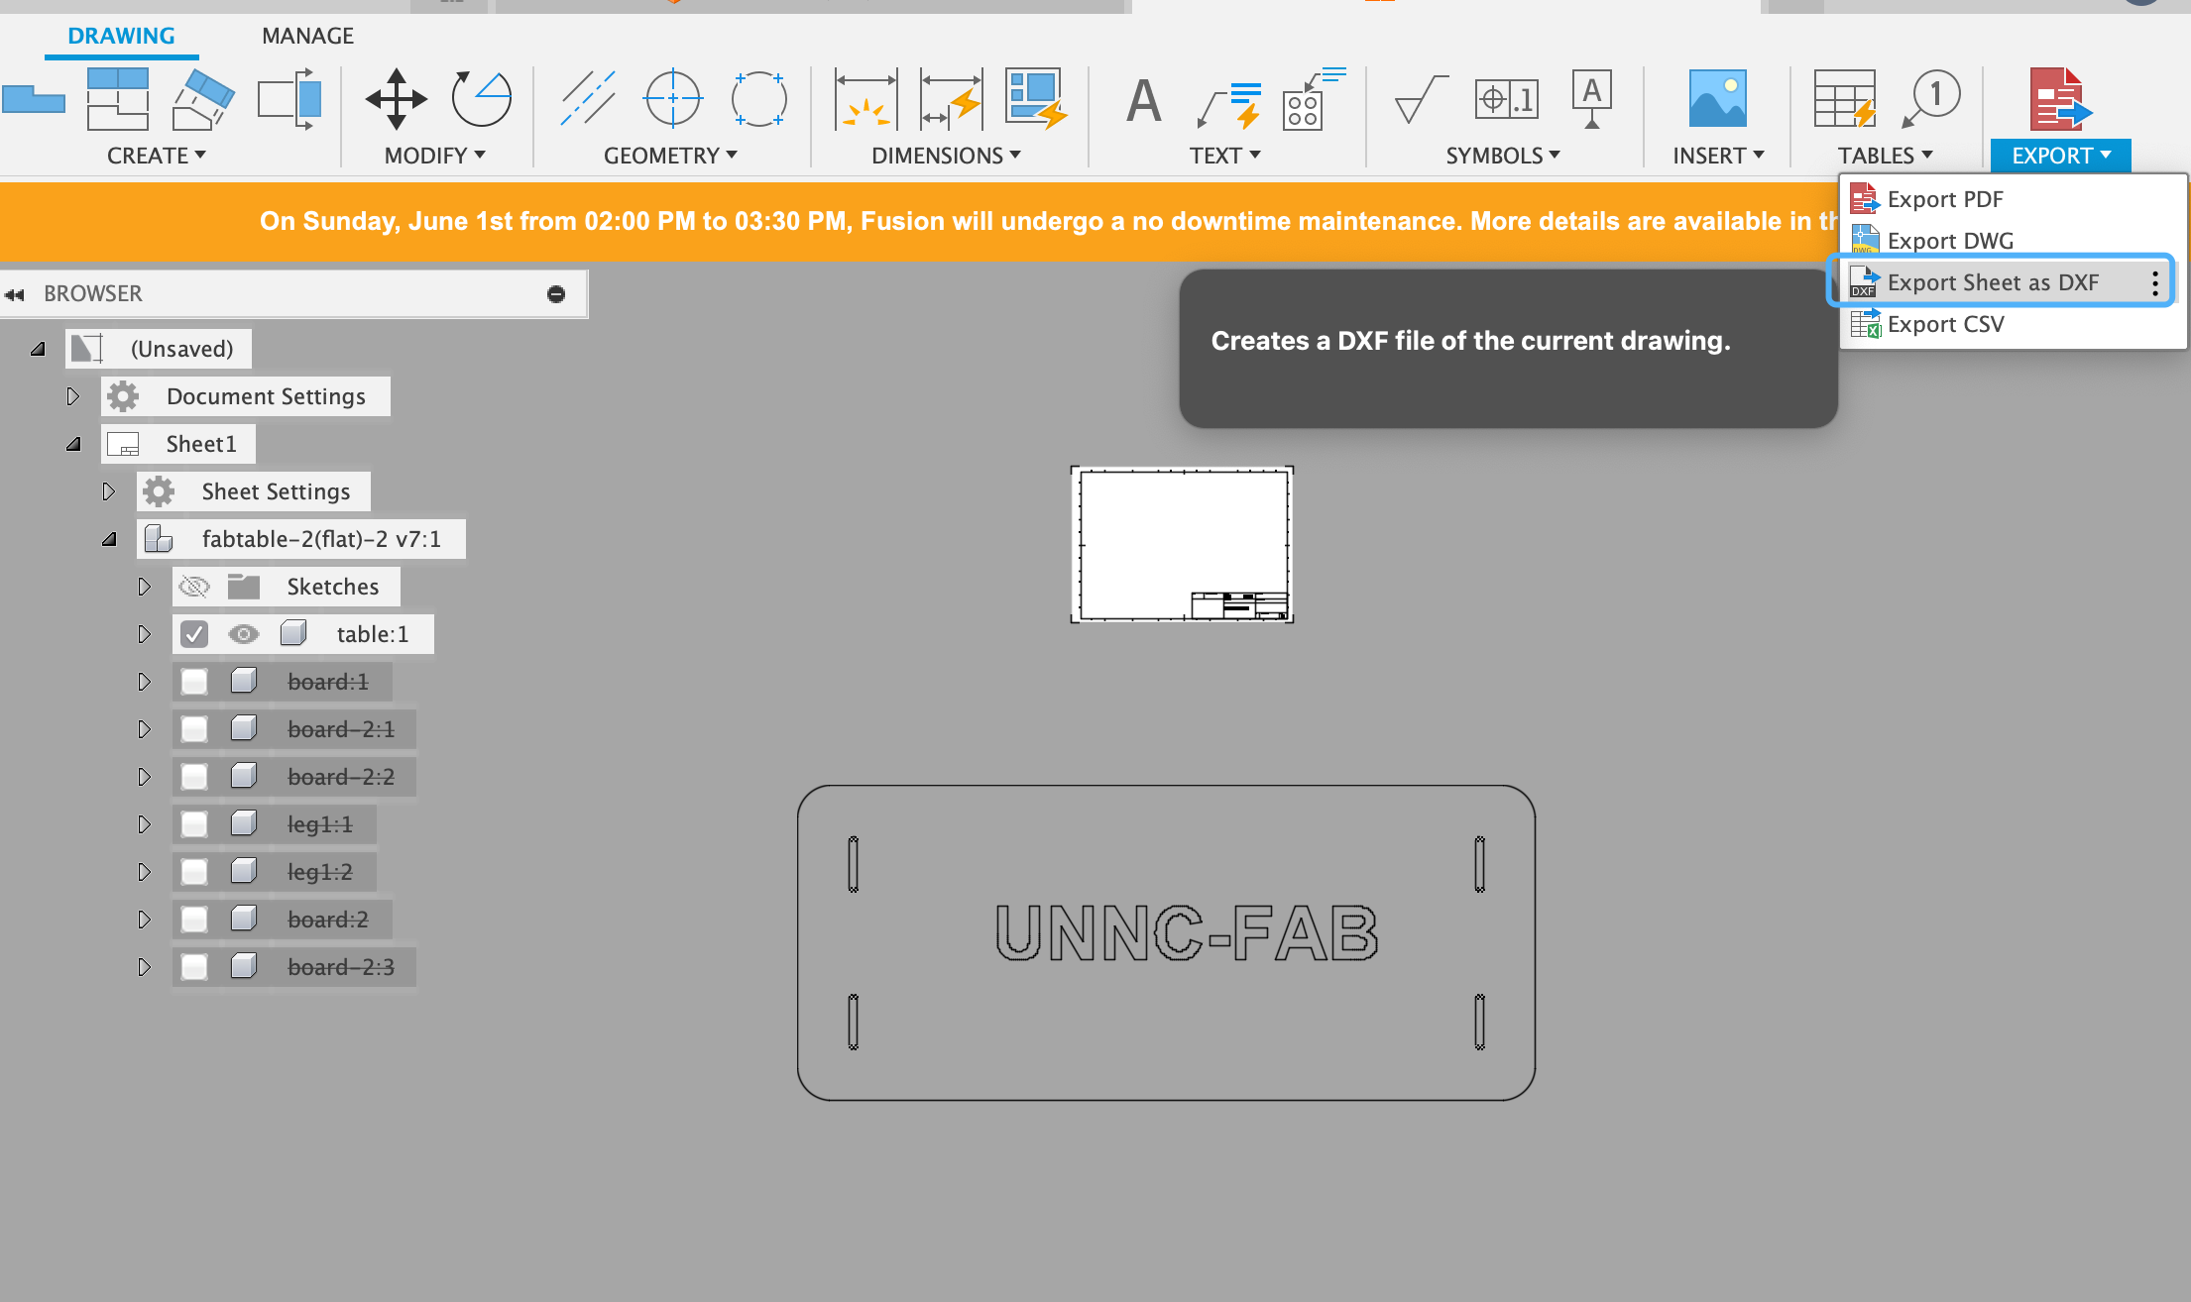Viewport: 2191px width, 1302px height.
Task: Expand the table:1 component
Action: point(144,634)
